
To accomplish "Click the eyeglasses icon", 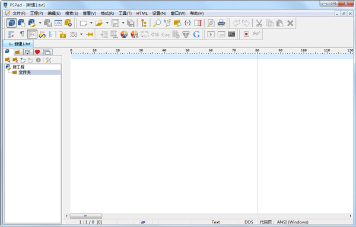I will pyautogui.click(x=256, y=34).
